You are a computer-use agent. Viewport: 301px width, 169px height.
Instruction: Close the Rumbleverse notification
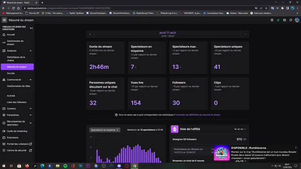point(296,147)
